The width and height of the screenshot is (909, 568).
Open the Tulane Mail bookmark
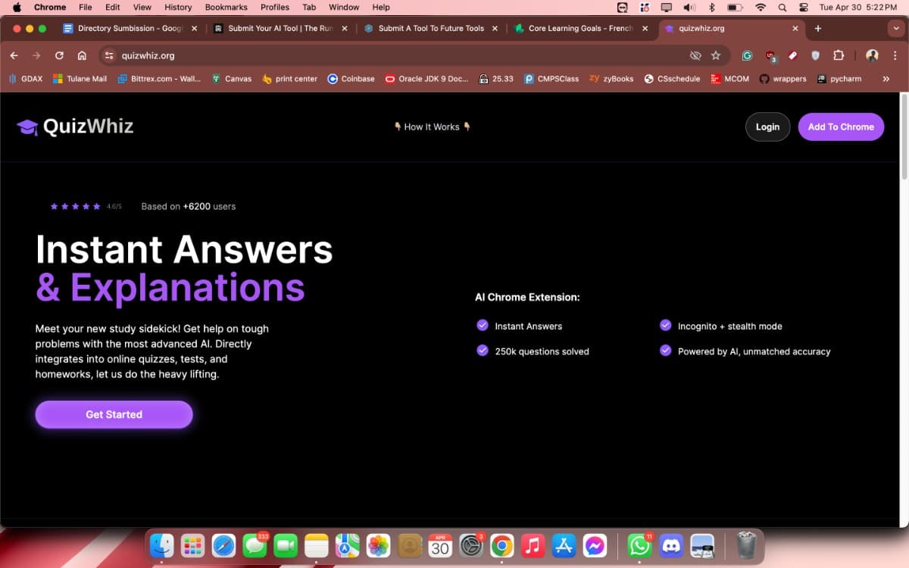tap(80, 79)
